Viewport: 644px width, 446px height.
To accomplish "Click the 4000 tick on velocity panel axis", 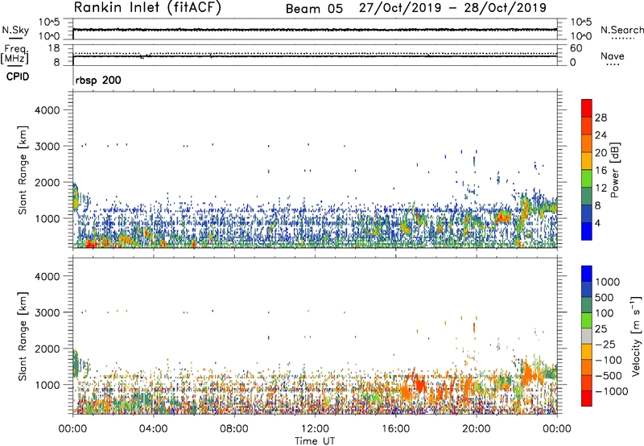I will click(47, 276).
